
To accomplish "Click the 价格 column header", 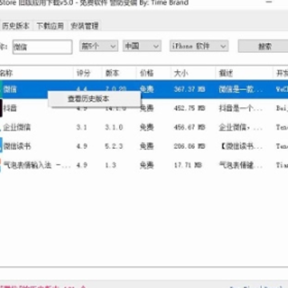I will pyautogui.click(x=154, y=73).
